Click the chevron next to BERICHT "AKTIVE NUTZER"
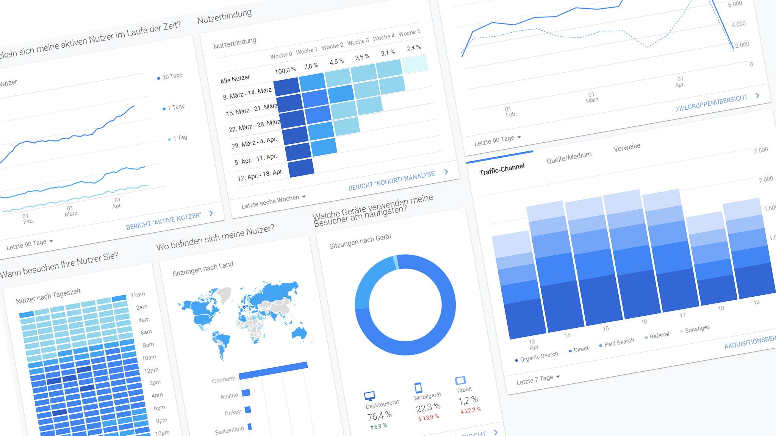Image resolution: width=776 pixels, height=436 pixels. (x=211, y=213)
